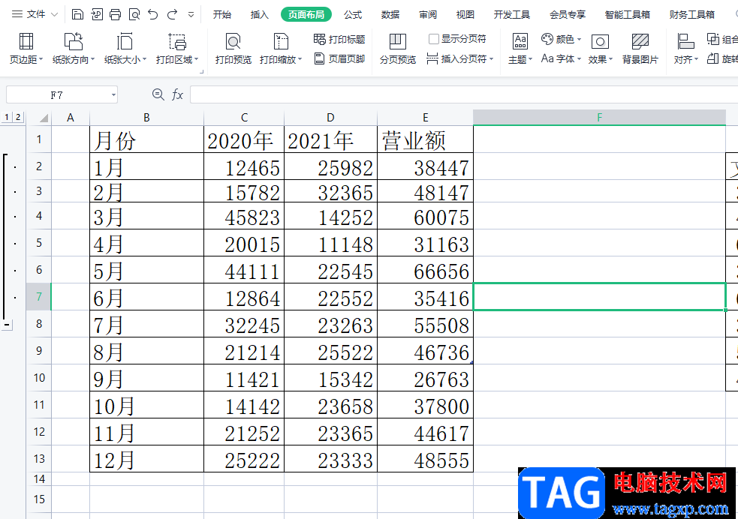
Task: Expand the 文件 menu dropdown arrow
Action: [x=54, y=14]
